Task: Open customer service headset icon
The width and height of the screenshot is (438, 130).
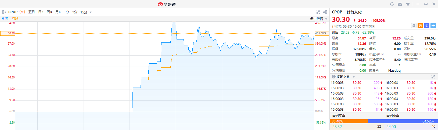Action: point(392,4)
